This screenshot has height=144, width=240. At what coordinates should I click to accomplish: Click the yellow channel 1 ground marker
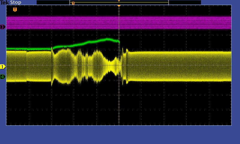[x=3, y=67]
